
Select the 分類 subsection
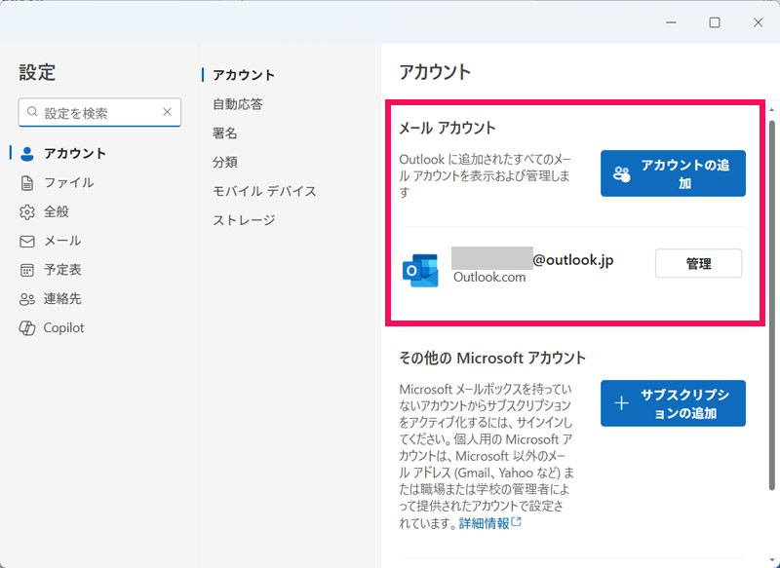[225, 162]
